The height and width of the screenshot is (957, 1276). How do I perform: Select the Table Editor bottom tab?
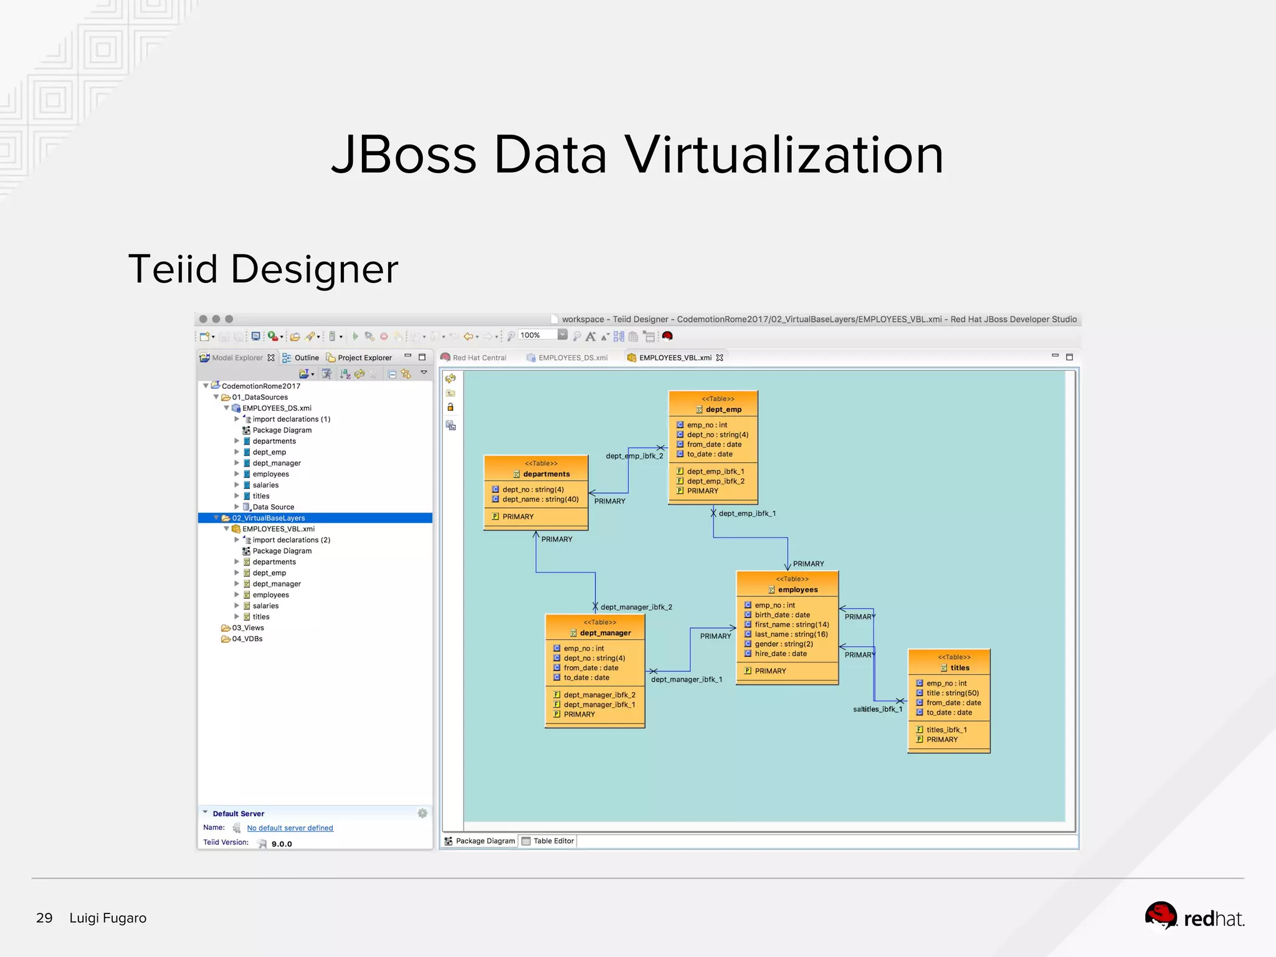click(x=548, y=841)
